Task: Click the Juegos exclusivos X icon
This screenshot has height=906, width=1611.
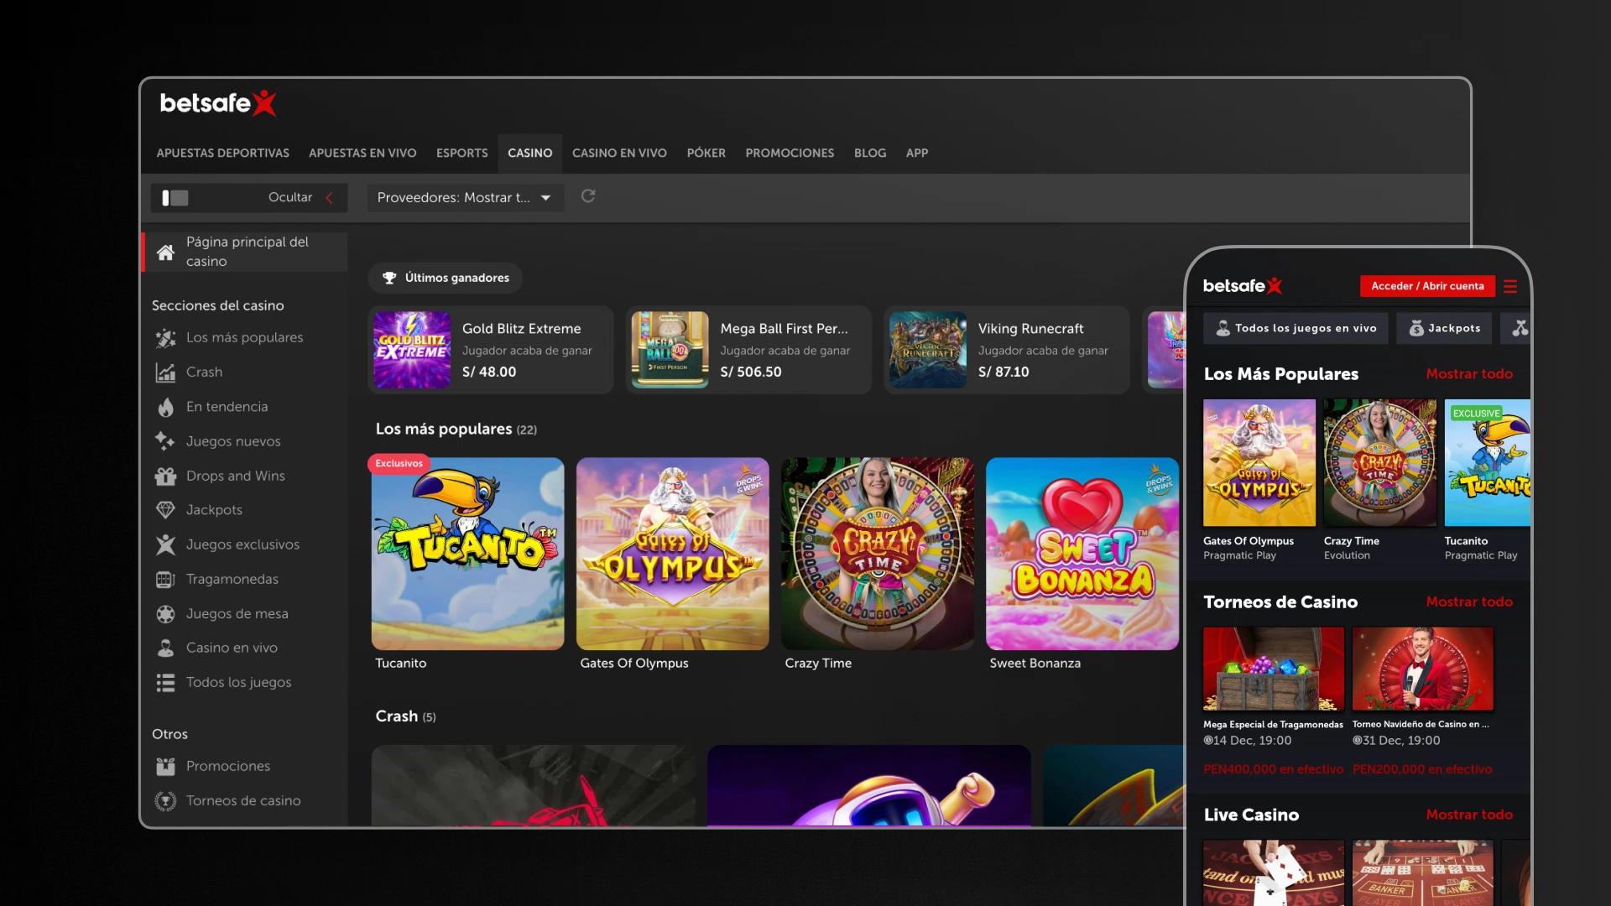Action: tap(165, 544)
